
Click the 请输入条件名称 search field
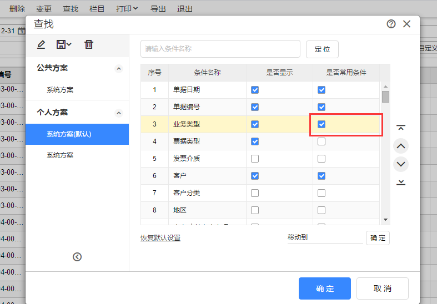click(x=220, y=49)
